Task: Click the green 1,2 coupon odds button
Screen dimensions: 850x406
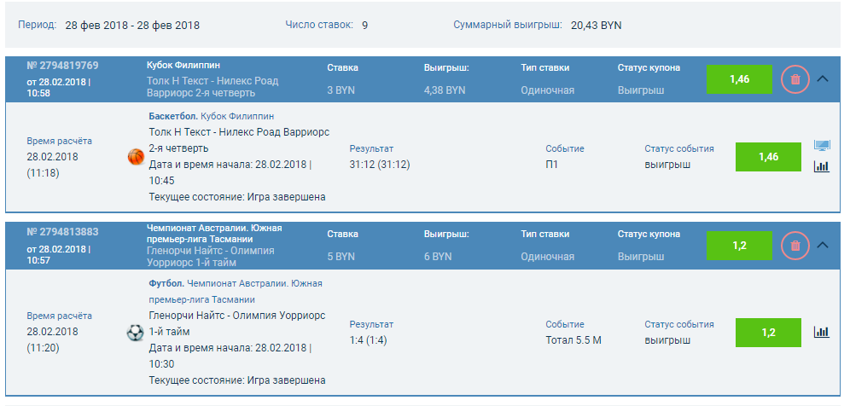Action: (739, 246)
